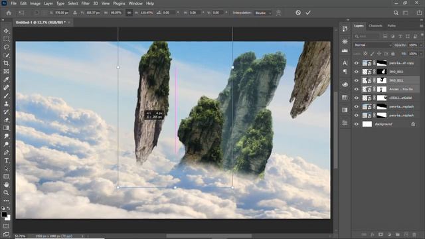Toggle the relative positioning triangle icon

click(x=75, y=13)
